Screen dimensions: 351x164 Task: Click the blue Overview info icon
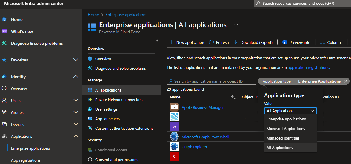90,59
